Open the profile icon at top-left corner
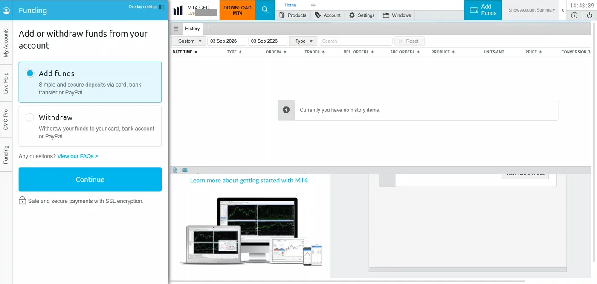Screen dimensions: 597x284 (x=6, y=10)
